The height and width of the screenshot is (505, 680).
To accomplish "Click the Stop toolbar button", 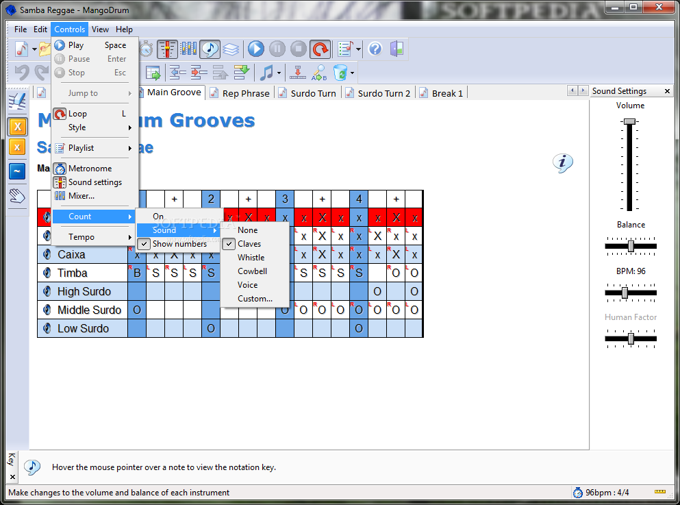I will point(299,49).
